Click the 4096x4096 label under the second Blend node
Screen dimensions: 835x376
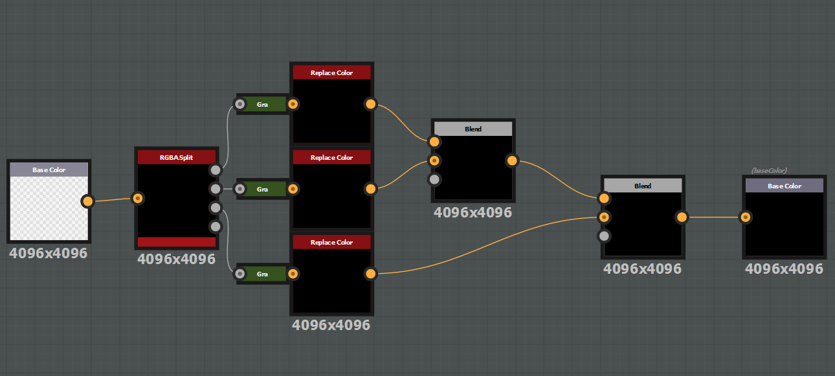[643, 269]
